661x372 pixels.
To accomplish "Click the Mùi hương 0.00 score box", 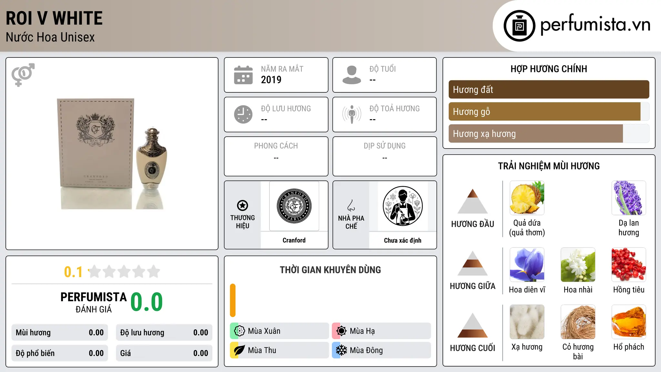I will point(60,333).
